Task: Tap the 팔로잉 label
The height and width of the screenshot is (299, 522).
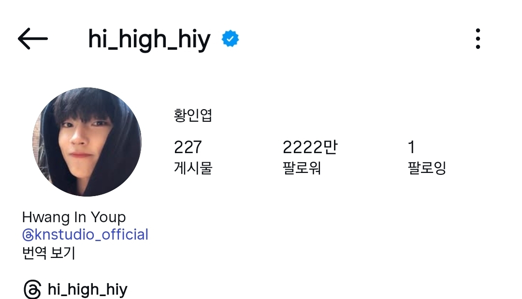Action: coord(427,168)
